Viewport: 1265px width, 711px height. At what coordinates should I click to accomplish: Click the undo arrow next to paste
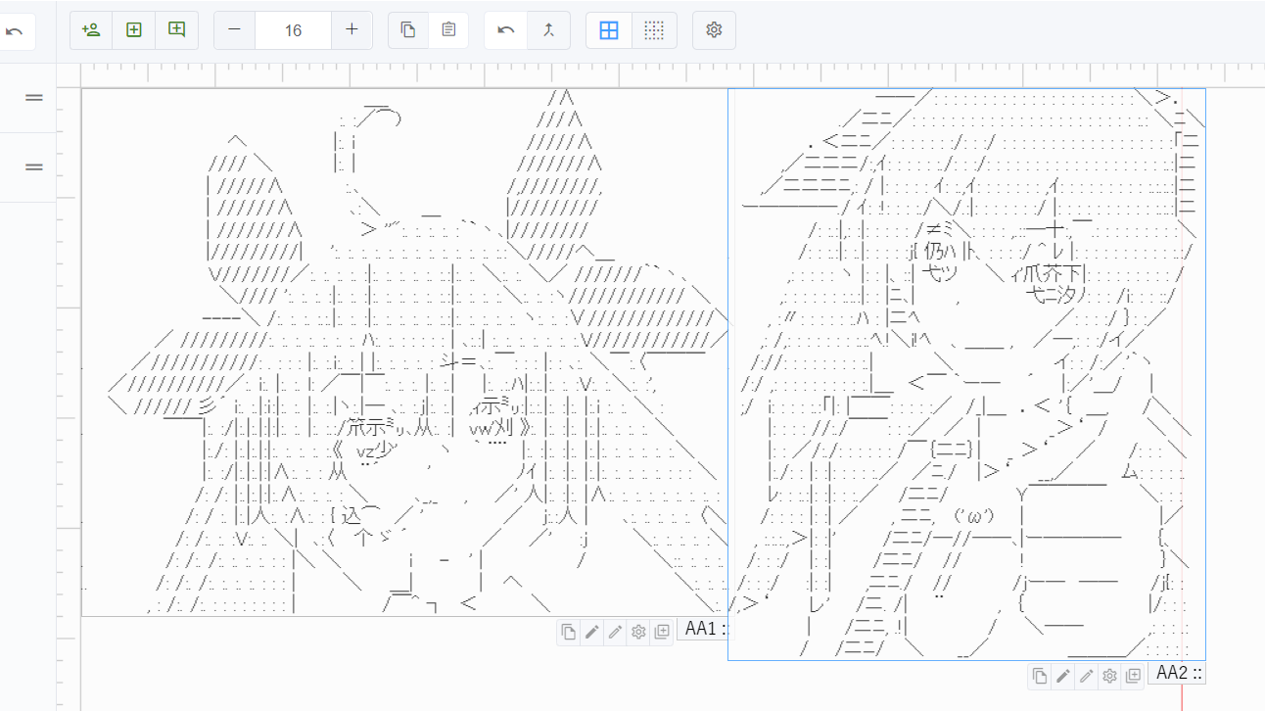[506, 30]
